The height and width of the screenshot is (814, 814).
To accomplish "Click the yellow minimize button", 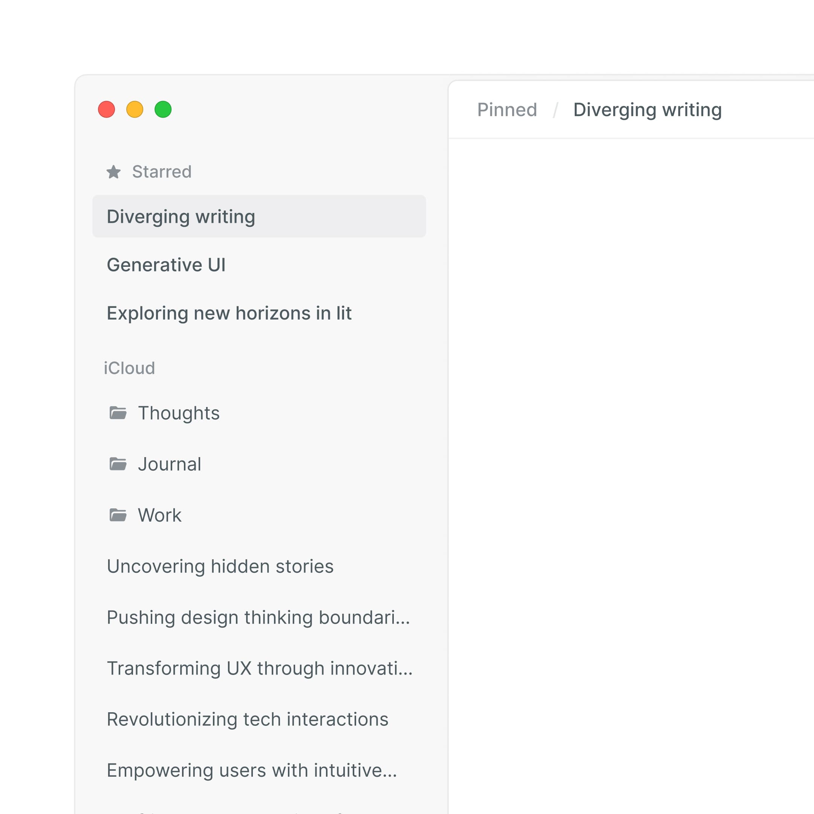I will tap(134, 110).
